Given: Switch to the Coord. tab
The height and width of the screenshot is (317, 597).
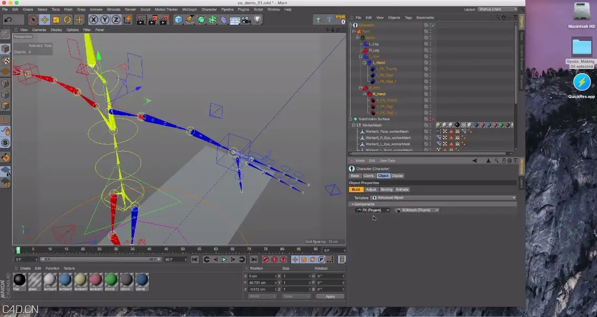Looking at the screenshot, I should 369,176.
